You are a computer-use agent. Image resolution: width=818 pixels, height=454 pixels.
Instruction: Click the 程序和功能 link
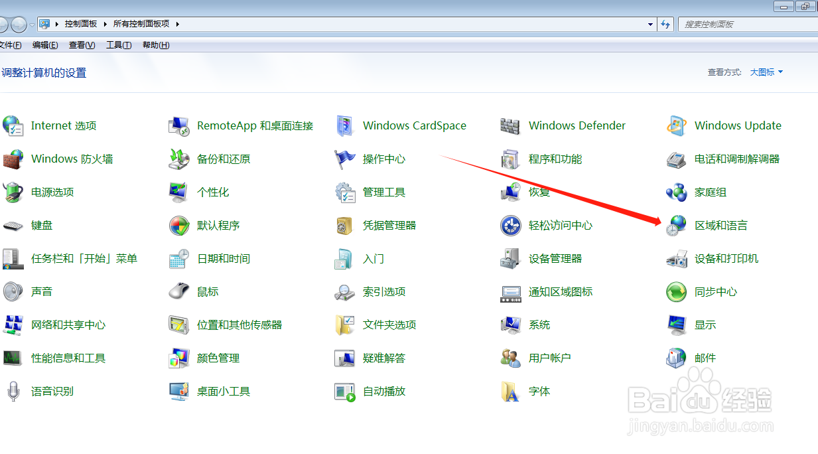point(555,159)
